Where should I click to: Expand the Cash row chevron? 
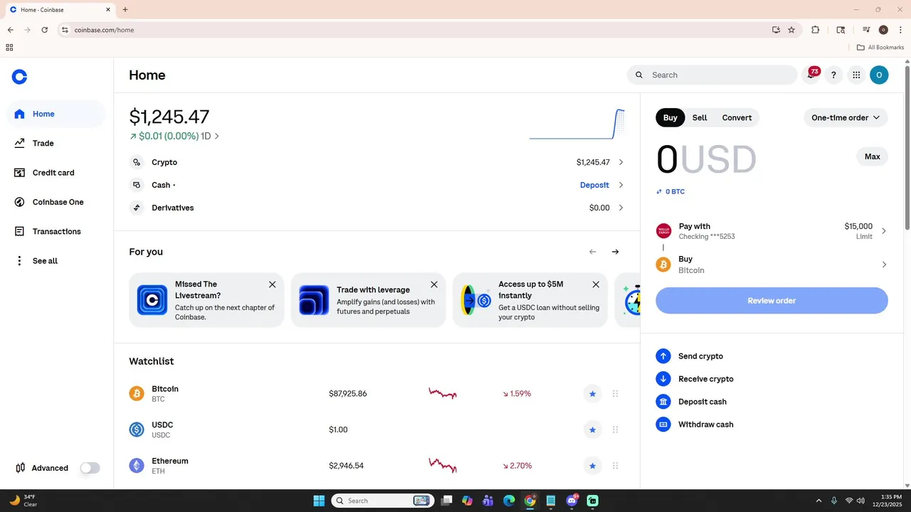[x=621, y=185]
